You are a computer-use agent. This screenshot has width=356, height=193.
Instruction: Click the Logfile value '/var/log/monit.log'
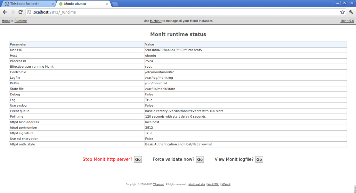(x=159, y=78)
